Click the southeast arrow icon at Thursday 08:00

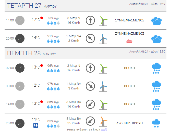90,86
